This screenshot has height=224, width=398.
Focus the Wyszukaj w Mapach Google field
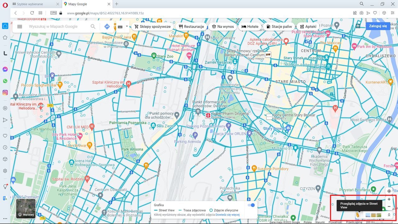[58, 26]
